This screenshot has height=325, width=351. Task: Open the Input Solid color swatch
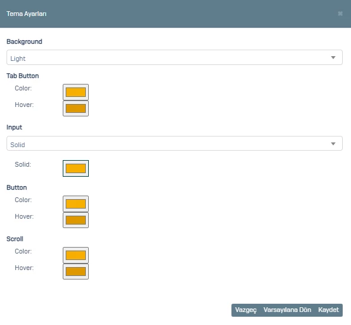[76, 168]
